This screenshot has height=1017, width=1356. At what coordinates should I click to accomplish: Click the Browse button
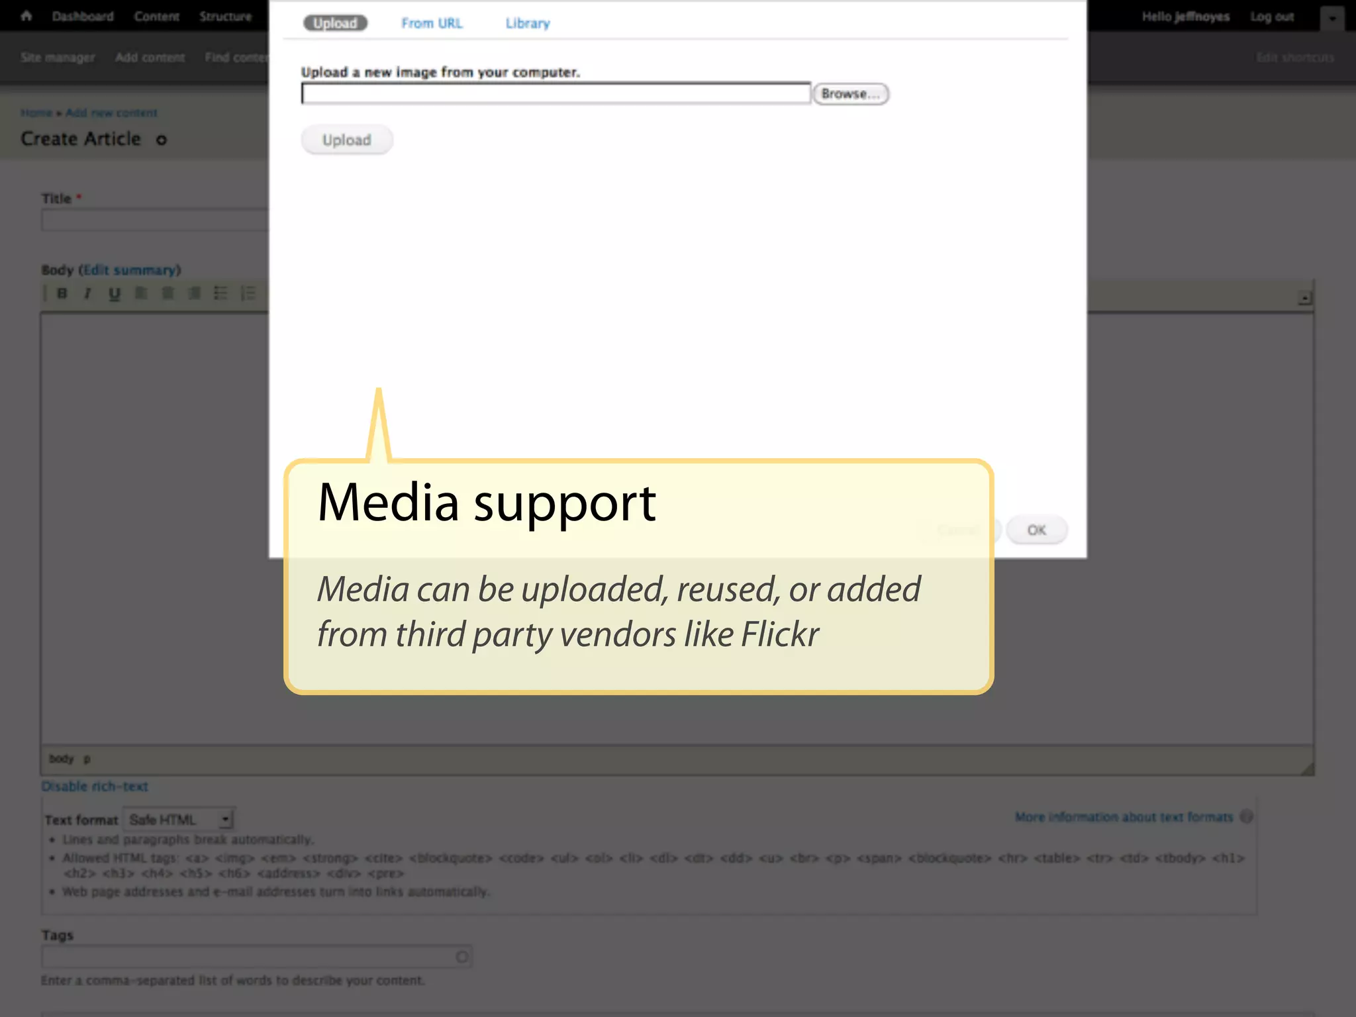click(850, 94)
